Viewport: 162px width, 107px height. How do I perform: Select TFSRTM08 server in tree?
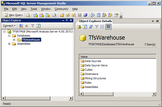click(x=42, y=32)
